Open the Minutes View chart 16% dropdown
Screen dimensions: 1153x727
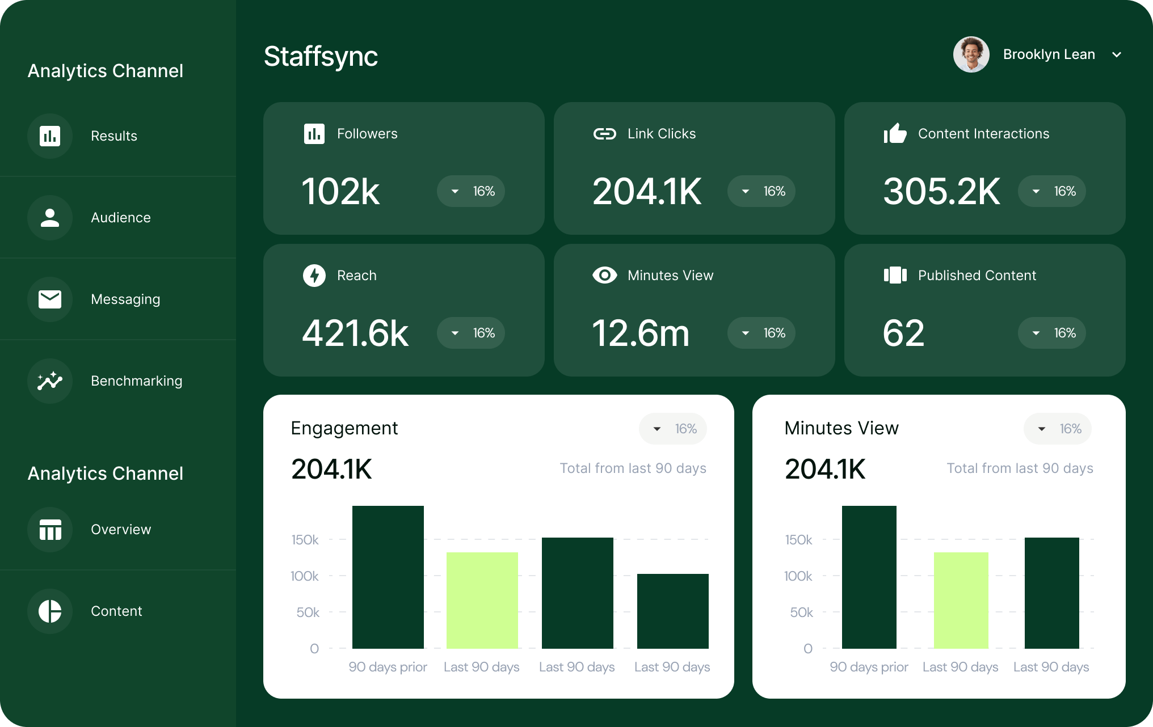1057,429
